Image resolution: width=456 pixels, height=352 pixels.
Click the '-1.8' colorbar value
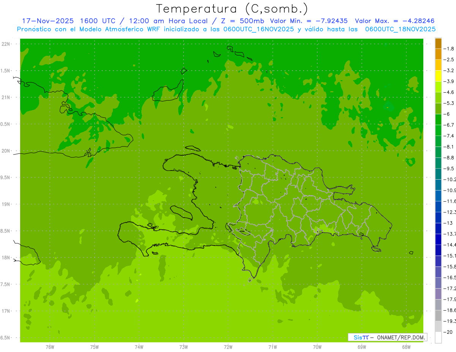pyautogui.click(x=449, y=49)
